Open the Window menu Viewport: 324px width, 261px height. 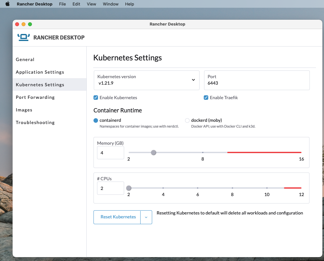[x=111, y=4]
